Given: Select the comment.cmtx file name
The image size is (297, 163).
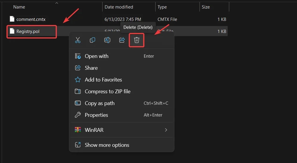Looking at the screenshot, I should click(31, 19).
